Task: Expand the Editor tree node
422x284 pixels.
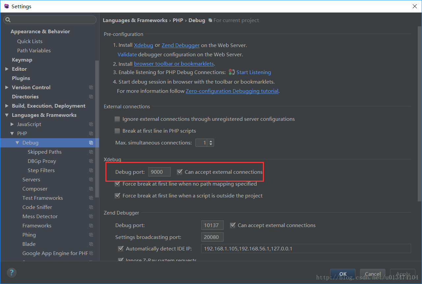Action: (x=7, y=69)
